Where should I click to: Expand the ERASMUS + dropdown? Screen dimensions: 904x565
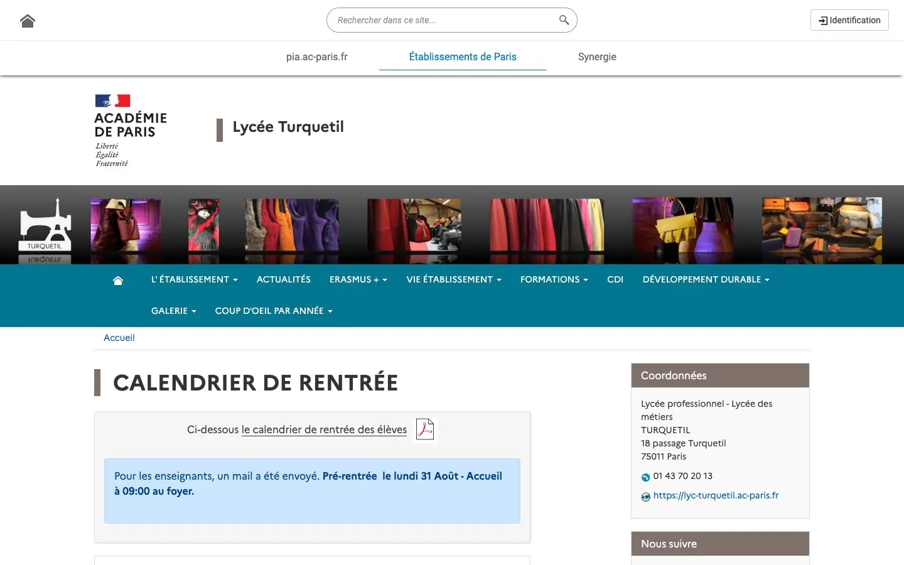[x=358, y=279]
